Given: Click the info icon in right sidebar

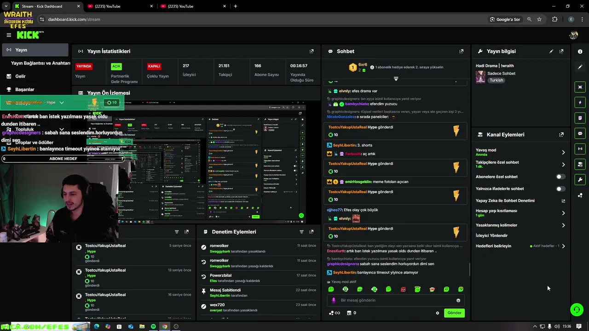Looking at the screenshot, I should (580, 51).
